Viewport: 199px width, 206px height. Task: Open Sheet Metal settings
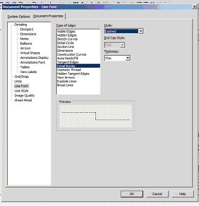(x=23, y=100)
